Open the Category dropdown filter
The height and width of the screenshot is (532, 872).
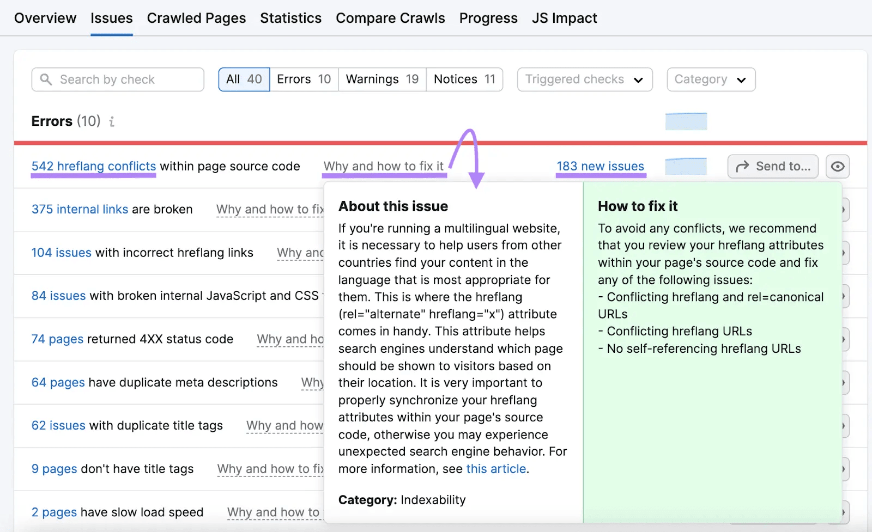(x=711, y=80)
